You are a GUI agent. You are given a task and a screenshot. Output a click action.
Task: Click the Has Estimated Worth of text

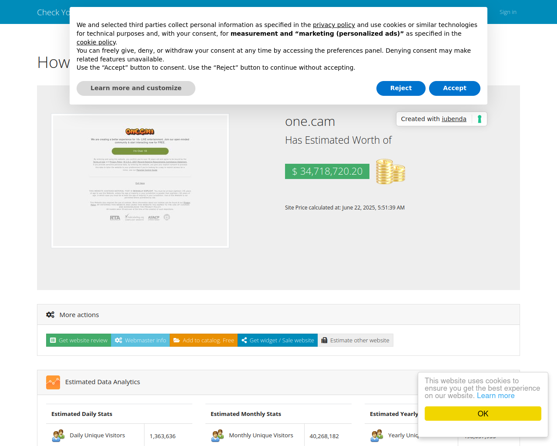pyautogui.click(x=338, y=140)
